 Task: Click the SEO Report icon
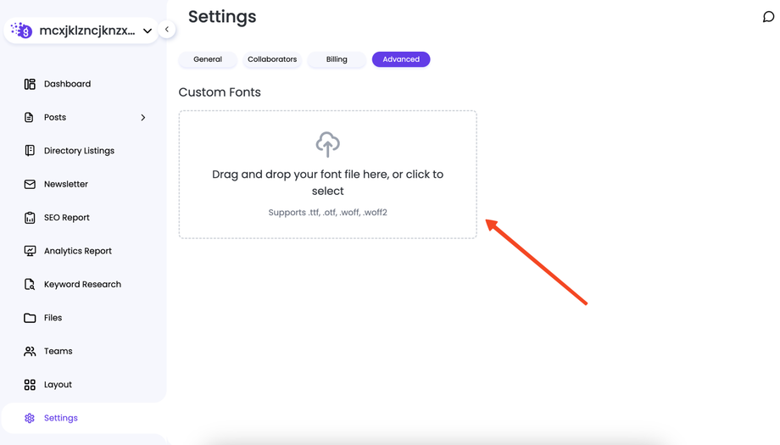click(x=30, y=218)
